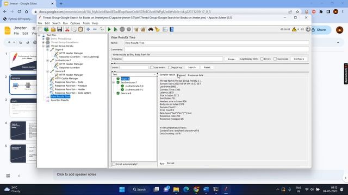
Task: Start the test with green play icon
Action: coord(109,29)
